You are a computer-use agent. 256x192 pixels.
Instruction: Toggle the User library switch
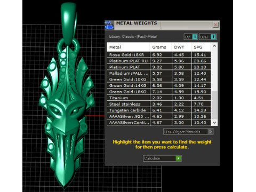[x=207, y=37]
